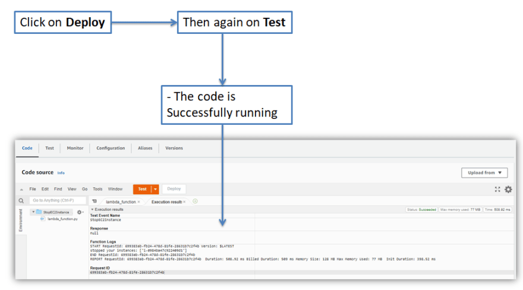Image resolution: width=523 pixels, height=290 pixels.
Task: Close the Execution results tab
Action: pyautogui.click(x=184, y=201)
